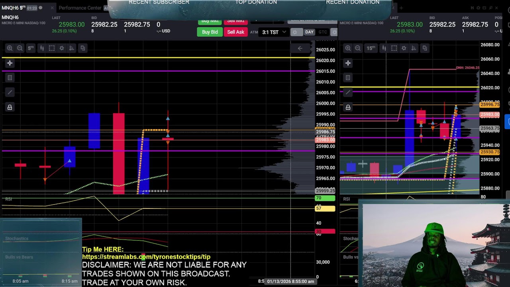Open indicators button on 5m chart toolbar
The height and width of the screenshot is (287, 510).
pos(72,48)
